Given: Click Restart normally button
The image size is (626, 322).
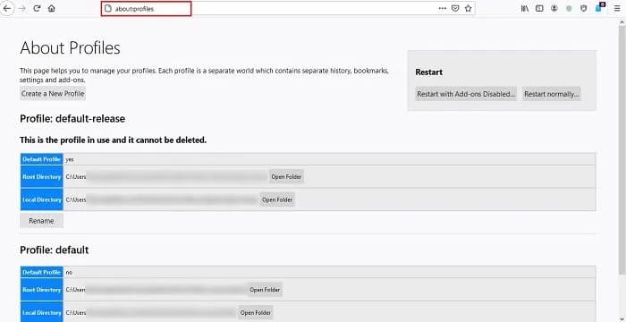Looking at the screenshot, I should point(552,94).
